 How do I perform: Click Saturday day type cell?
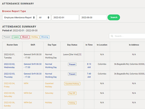49,93
